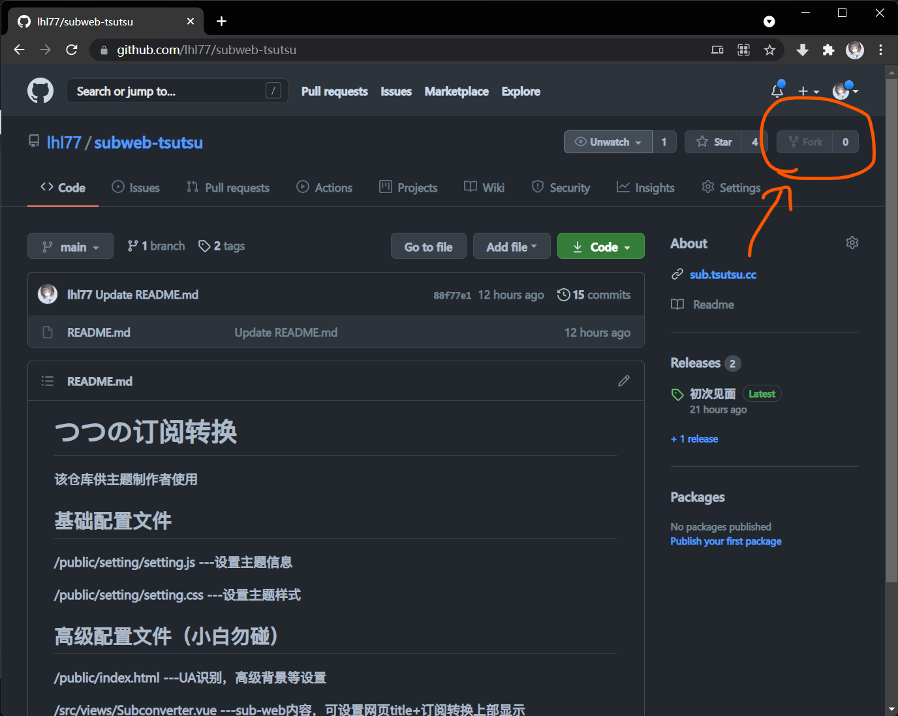Open a new browser tab

[221, 22]
